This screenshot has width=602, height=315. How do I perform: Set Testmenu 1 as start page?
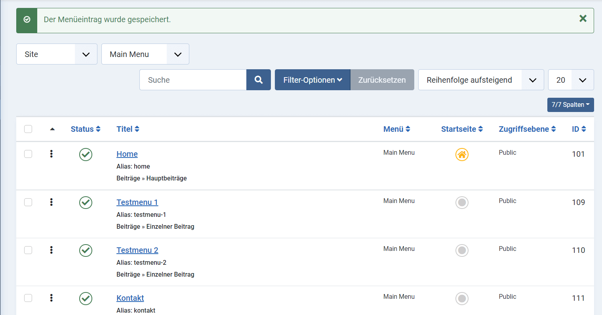point(462,203)
